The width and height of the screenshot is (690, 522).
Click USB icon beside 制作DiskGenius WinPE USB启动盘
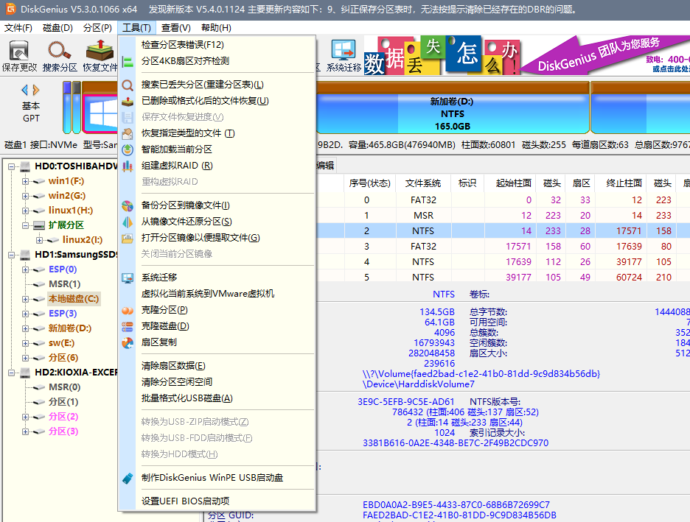[128, 478]
